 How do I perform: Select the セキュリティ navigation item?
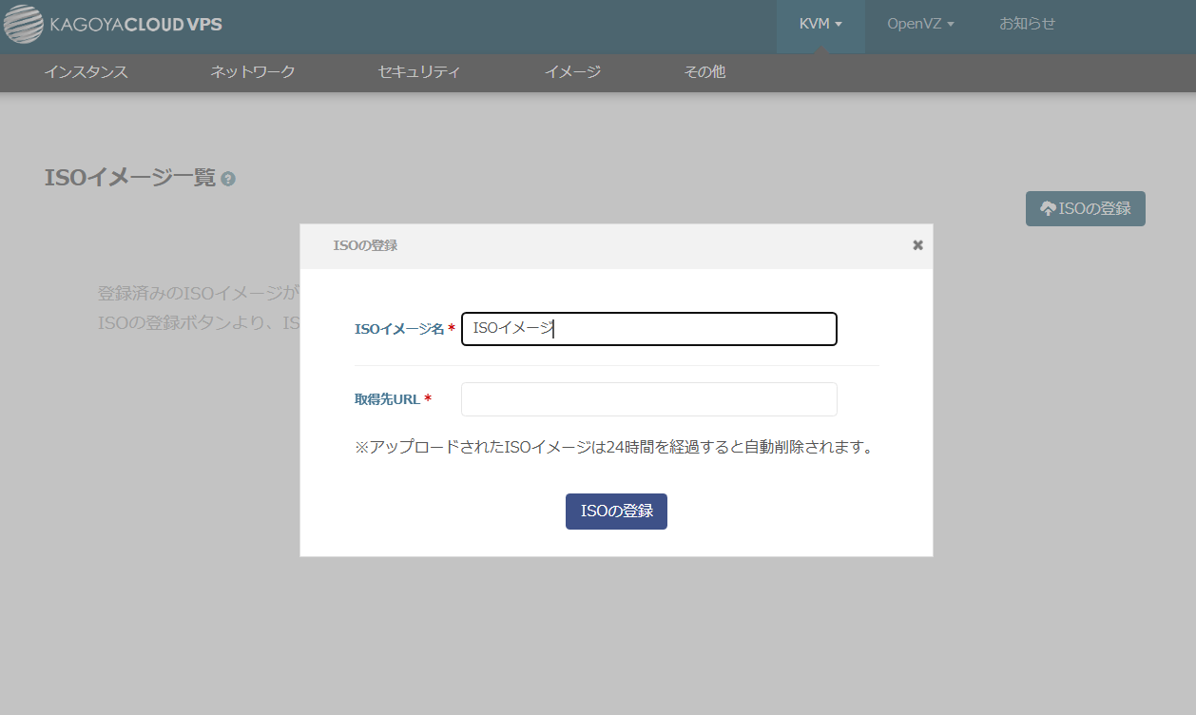[x=419, y=72]
